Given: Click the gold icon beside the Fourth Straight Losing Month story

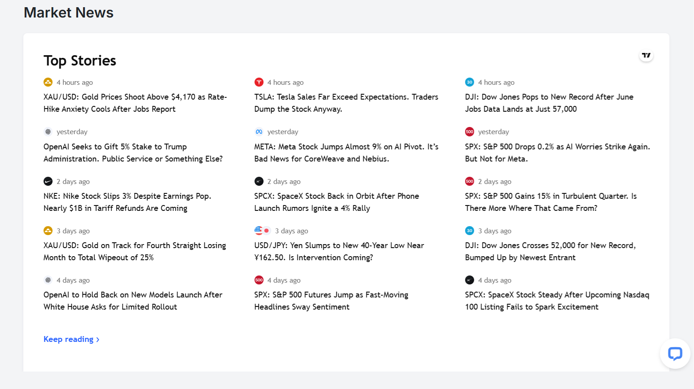Looking at the screenshot, I should coord(48,231).
